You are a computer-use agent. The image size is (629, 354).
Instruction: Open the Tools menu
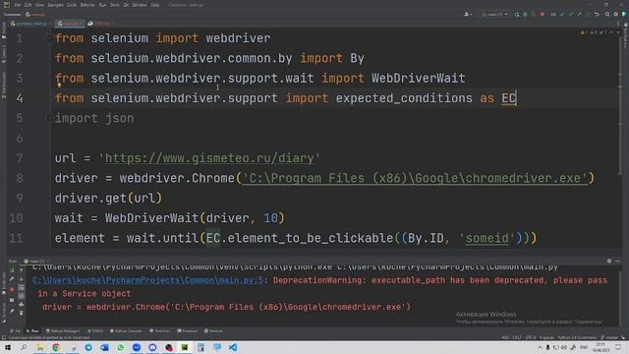coord(114,5)
